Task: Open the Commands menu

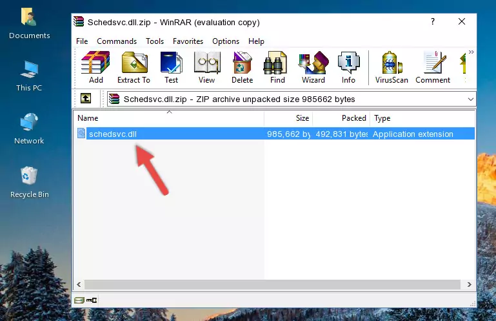Action: [117, 41]
